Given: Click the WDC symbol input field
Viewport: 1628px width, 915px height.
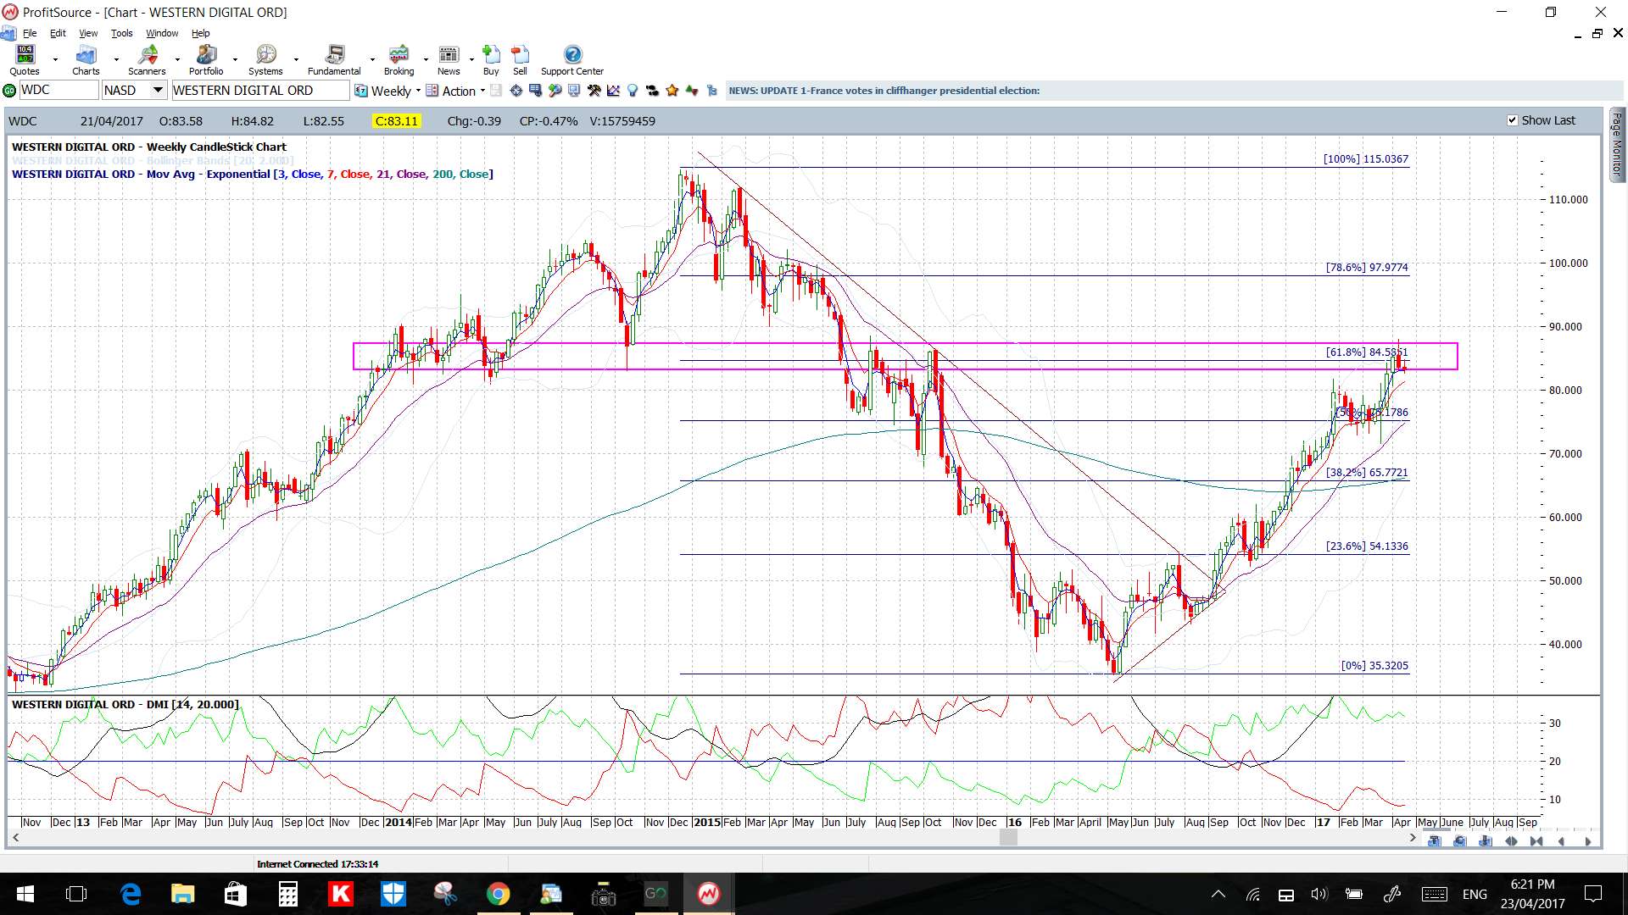Looking at the screenshot, I should pyautogui.click(x=59, y=90).
